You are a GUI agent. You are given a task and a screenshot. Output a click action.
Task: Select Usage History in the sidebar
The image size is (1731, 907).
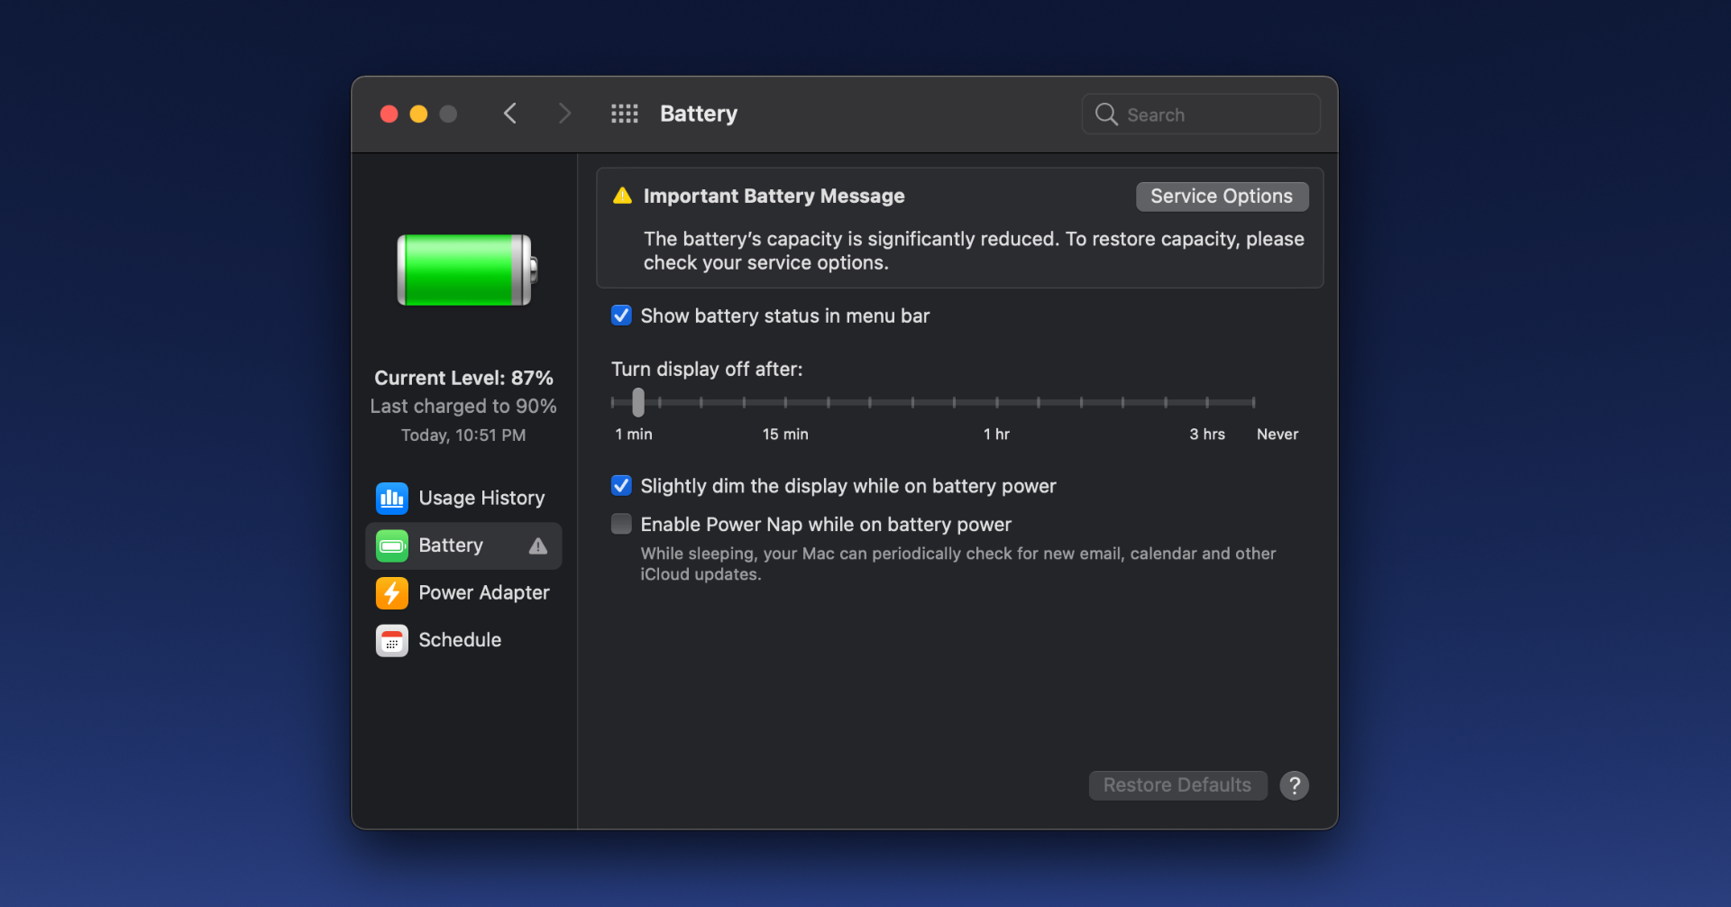[x=463, y=498]
